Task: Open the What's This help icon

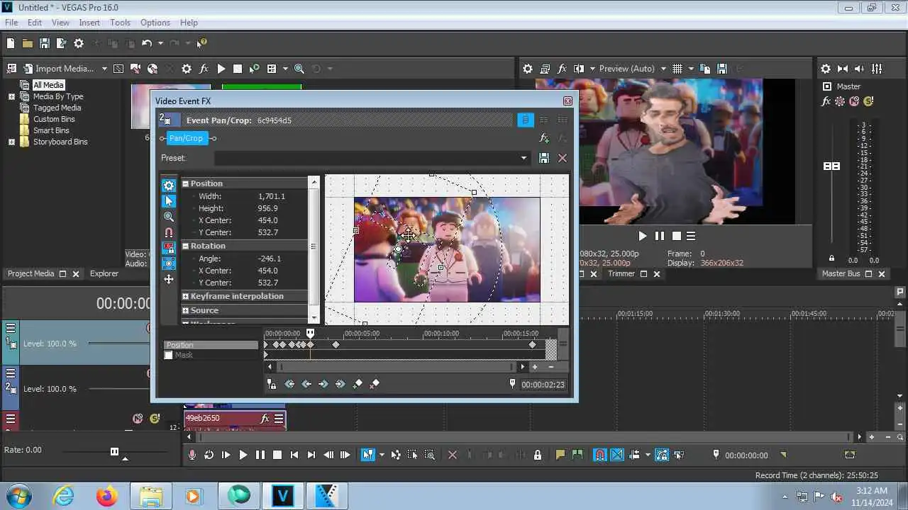Action: coord(201,43)
